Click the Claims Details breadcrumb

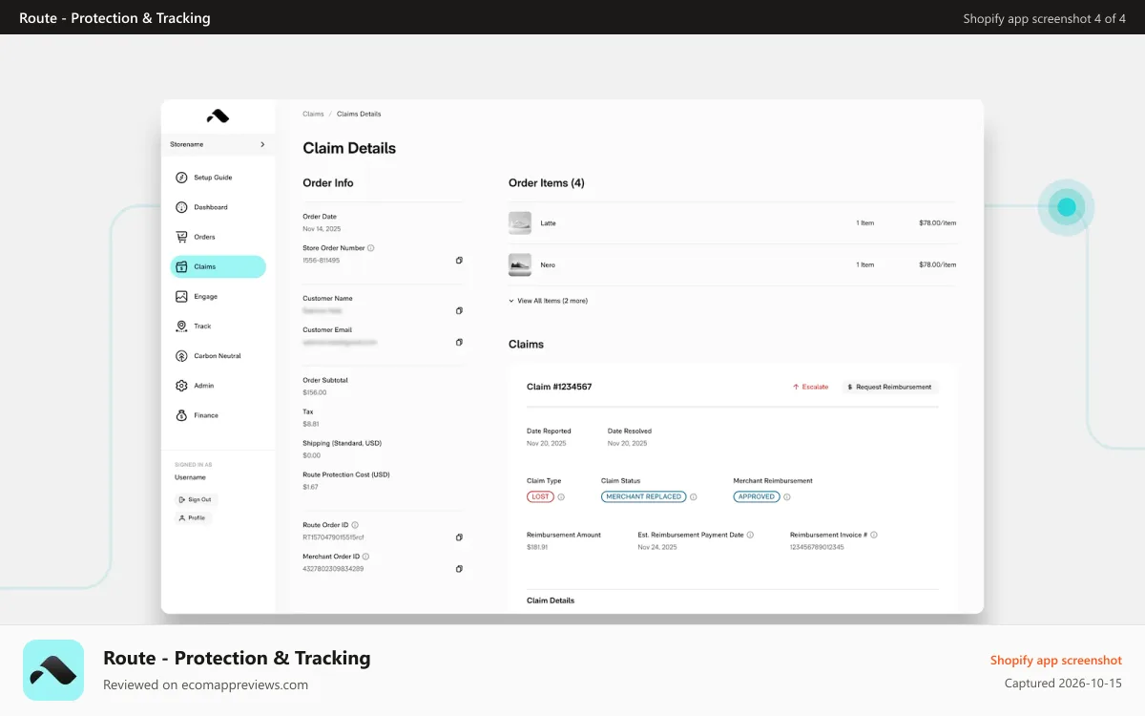coord(359,114)
